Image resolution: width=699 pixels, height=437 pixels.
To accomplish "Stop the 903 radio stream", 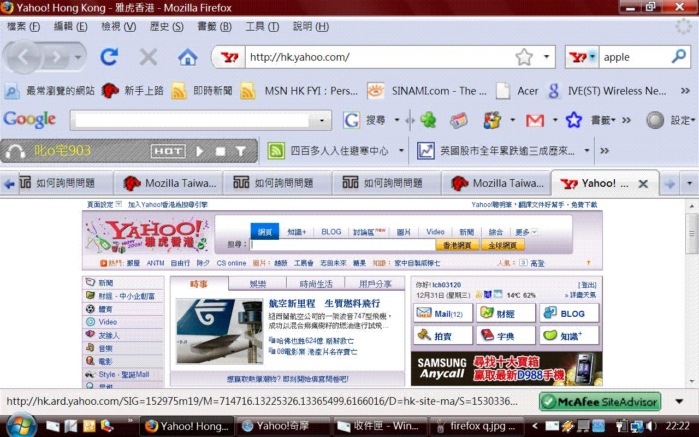I will (x=221, y=151).
